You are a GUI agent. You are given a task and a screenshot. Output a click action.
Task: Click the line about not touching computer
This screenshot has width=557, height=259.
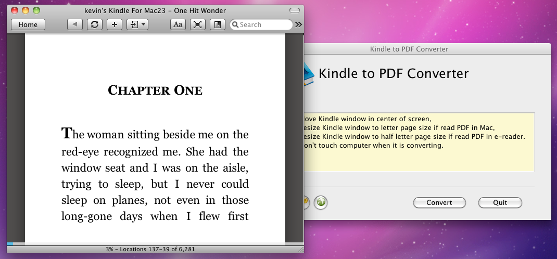(x=374, y=146)
